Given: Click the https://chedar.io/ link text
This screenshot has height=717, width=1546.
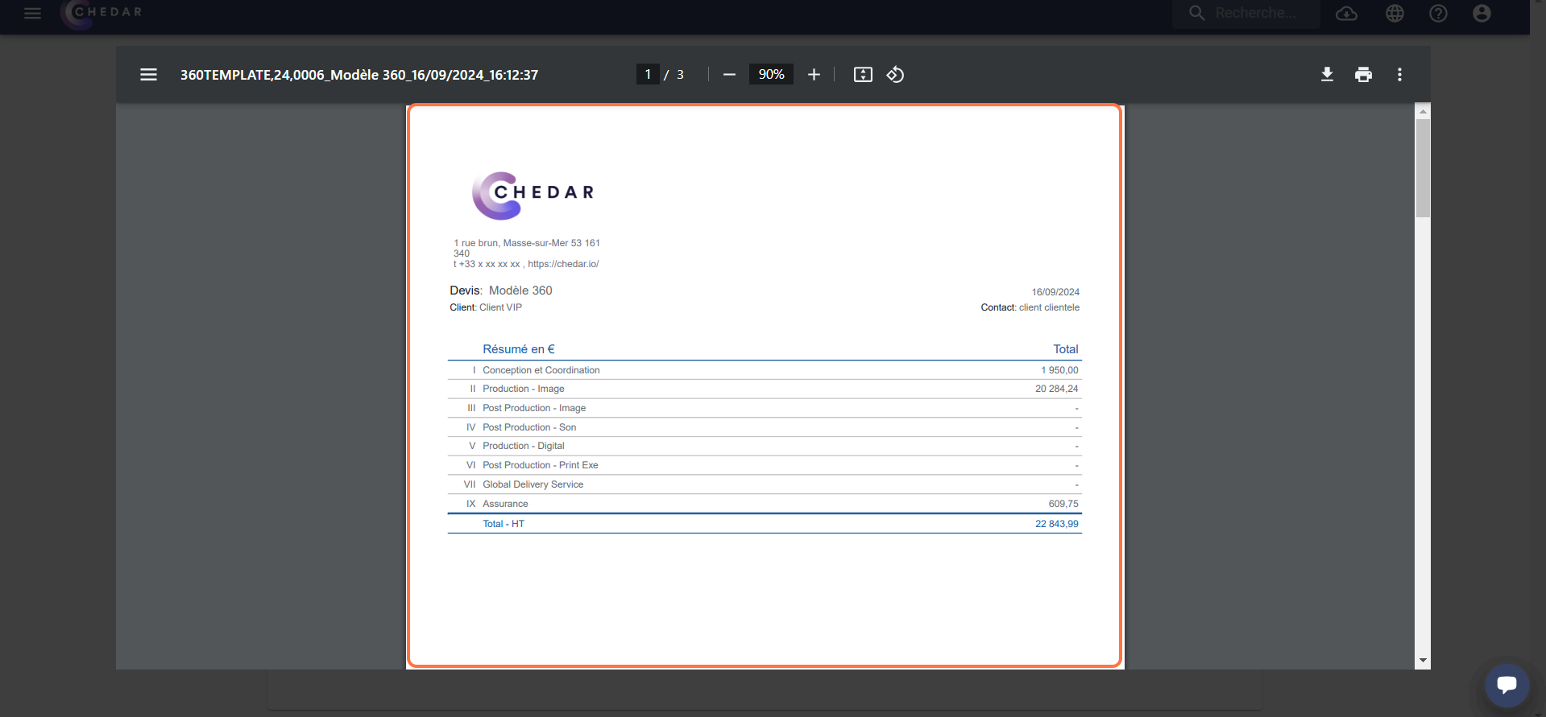Looking at the screenshot, I should pos(563,264).
